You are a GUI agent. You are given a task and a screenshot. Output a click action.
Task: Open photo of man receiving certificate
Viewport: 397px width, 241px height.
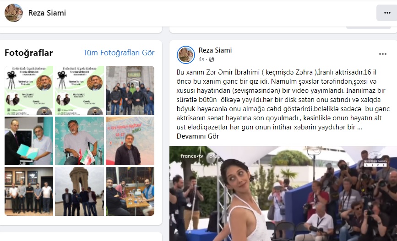29,141
